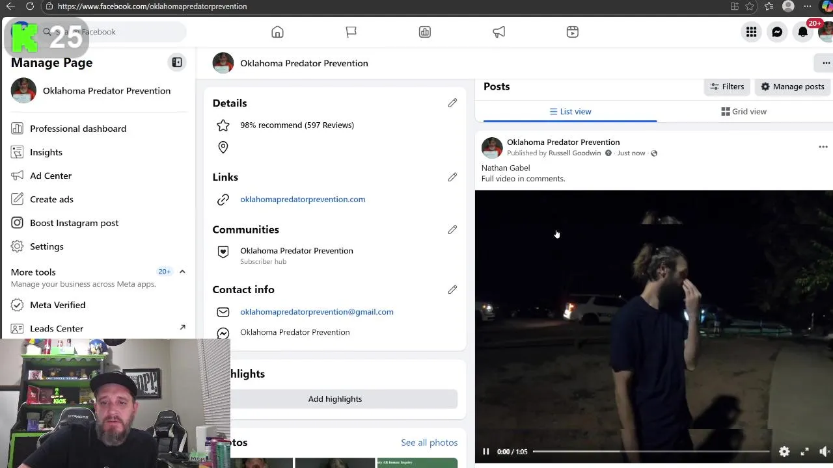This screenshot has width=833, height=468.
Task: Click 98% recommend (597 Reviews)
Action: [x=297, y=125]
